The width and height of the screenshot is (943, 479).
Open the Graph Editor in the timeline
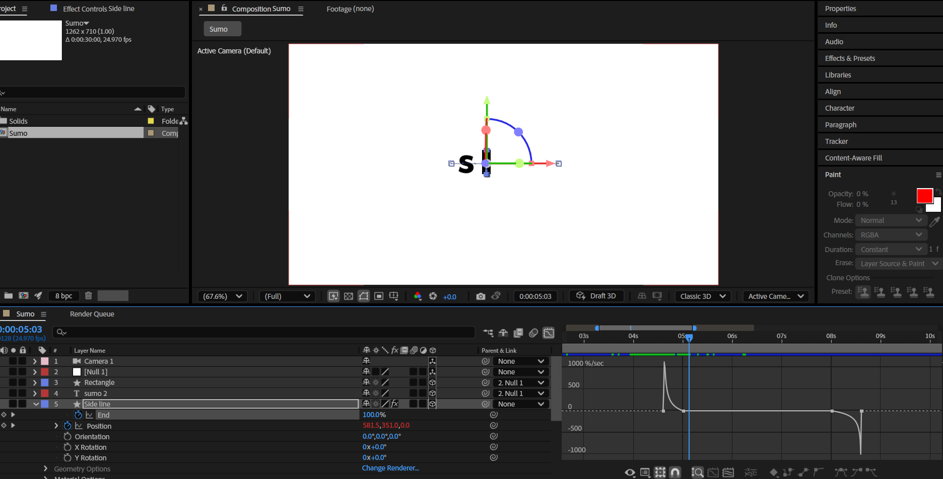tap(549, 333)
